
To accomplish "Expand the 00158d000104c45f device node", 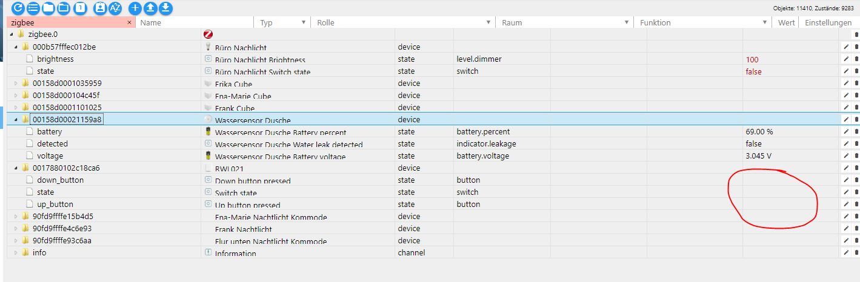I will (x=16, y=95).
